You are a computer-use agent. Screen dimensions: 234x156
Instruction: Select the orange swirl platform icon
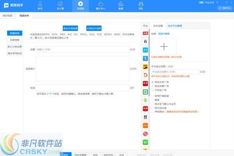click(x=145, y=75)
